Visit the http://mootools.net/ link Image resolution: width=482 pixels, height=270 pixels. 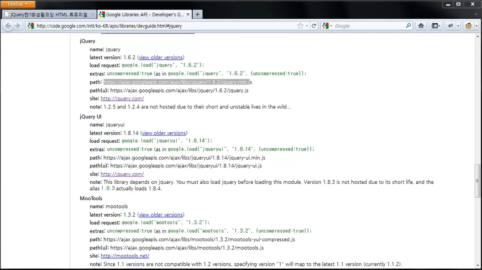pos(125,256)
